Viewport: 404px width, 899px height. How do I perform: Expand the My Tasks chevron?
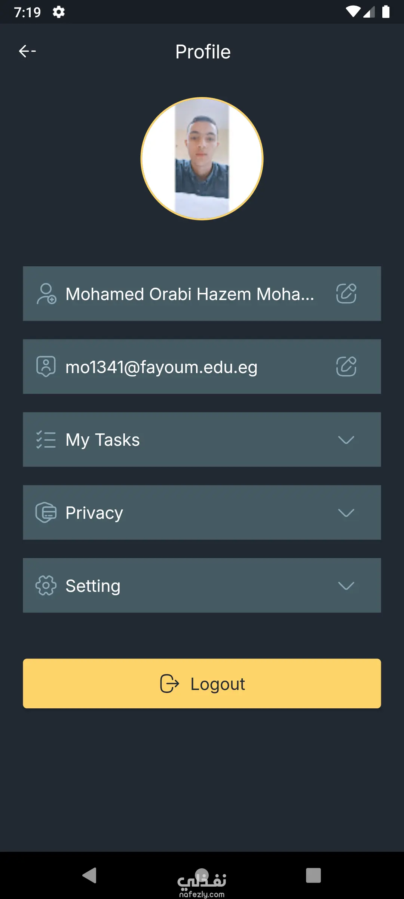pyautogui.click(x=346, y=440)
